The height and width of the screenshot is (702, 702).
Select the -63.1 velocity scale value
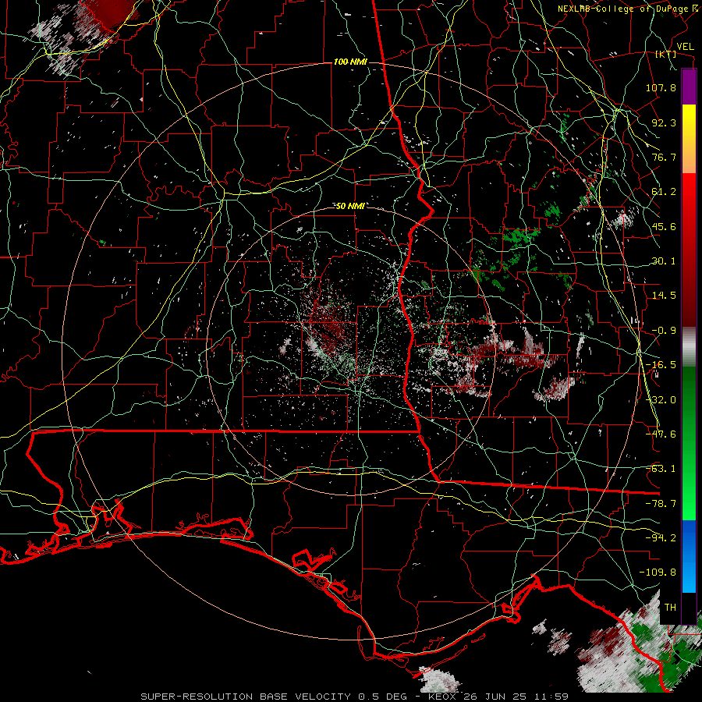(661, 469)
